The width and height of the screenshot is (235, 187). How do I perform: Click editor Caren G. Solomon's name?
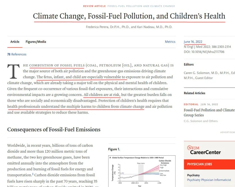[x=203, y=73]
